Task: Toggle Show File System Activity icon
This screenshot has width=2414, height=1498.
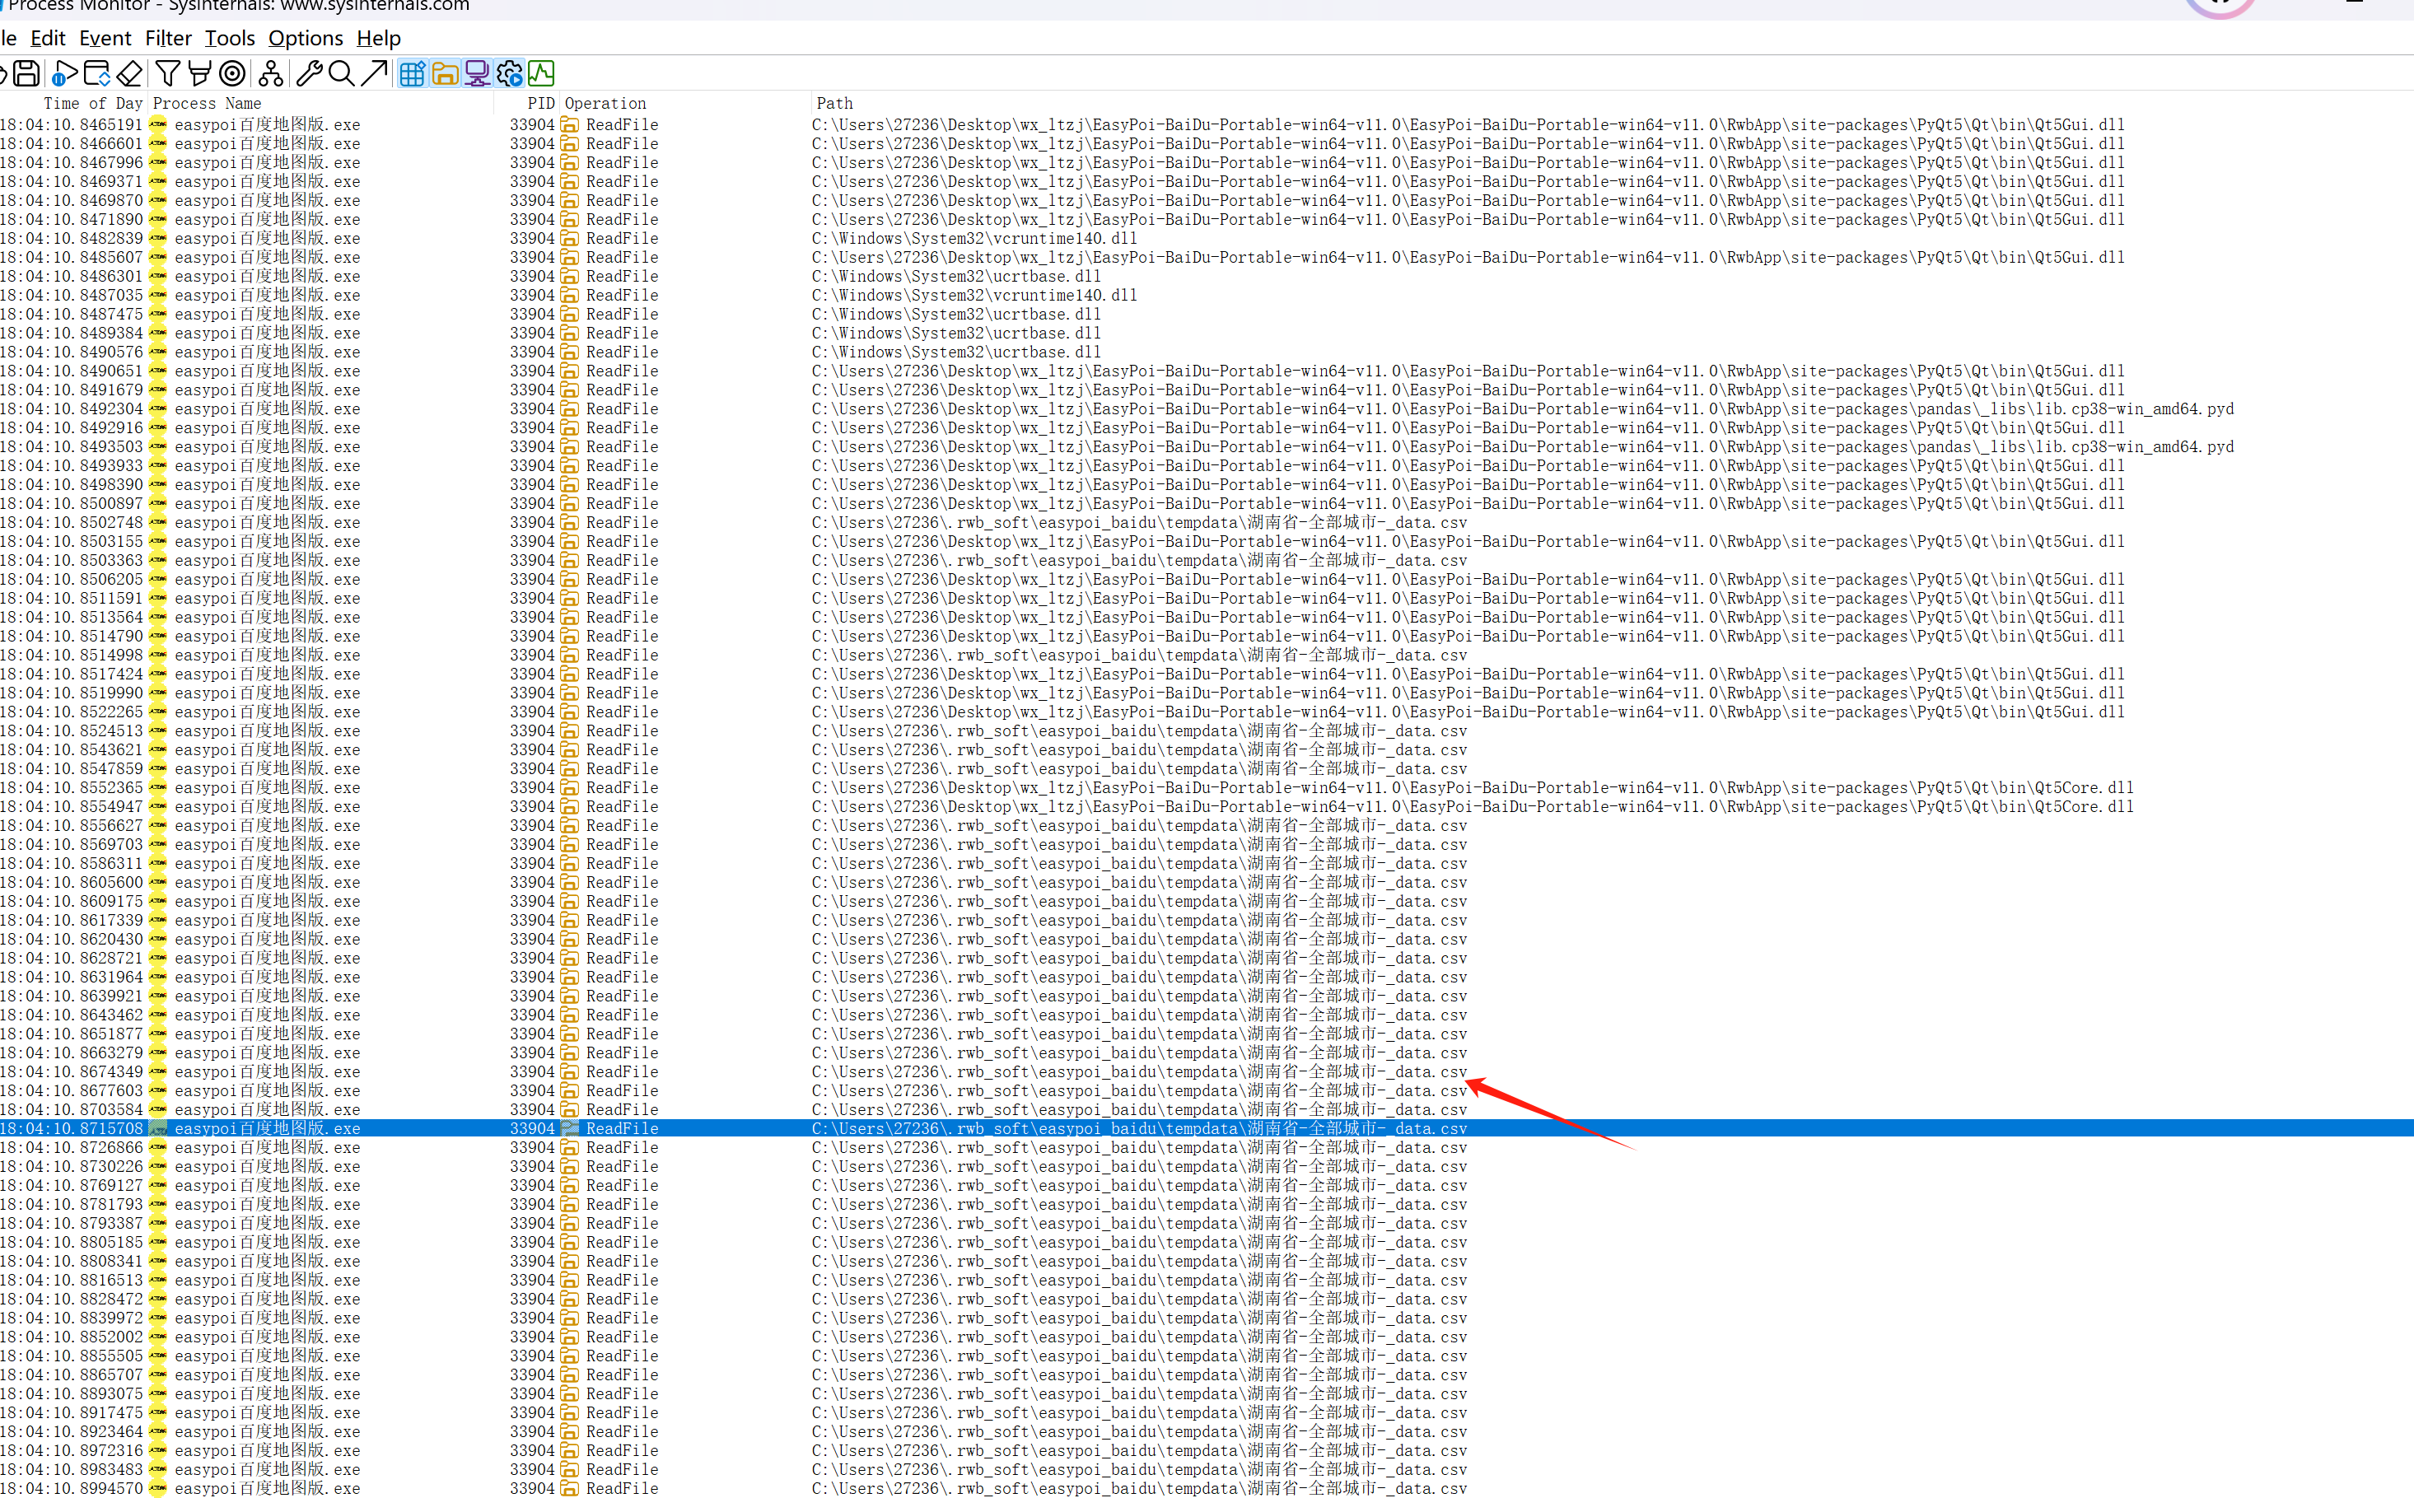Action: 446,73
